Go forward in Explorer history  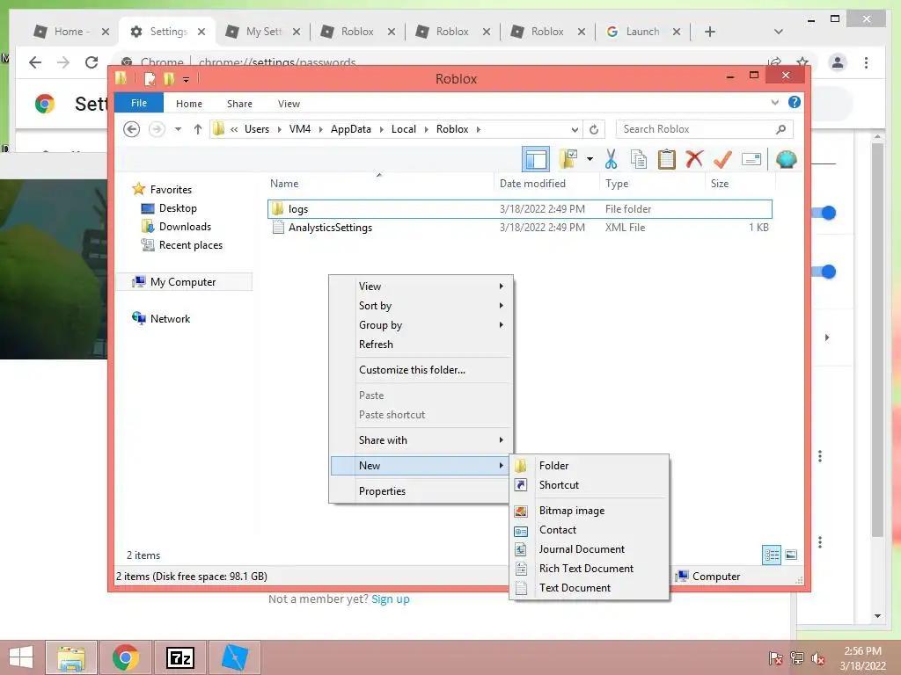[x=157, y=129]
